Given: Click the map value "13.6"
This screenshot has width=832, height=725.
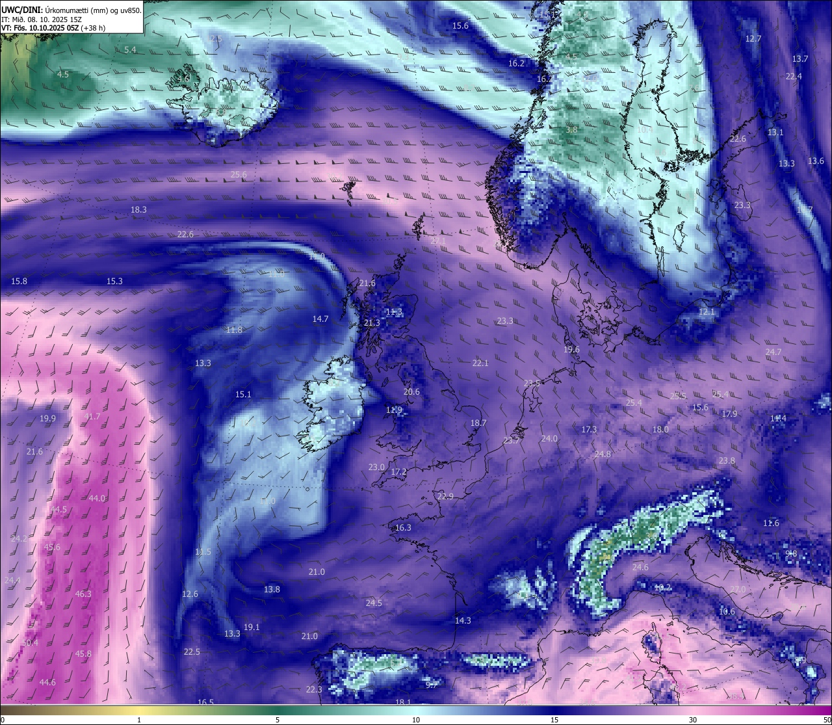Looking at the screenshot, I should 816,161.
